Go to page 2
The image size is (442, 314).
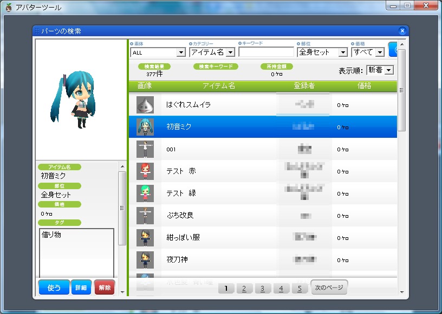[244, 289]
